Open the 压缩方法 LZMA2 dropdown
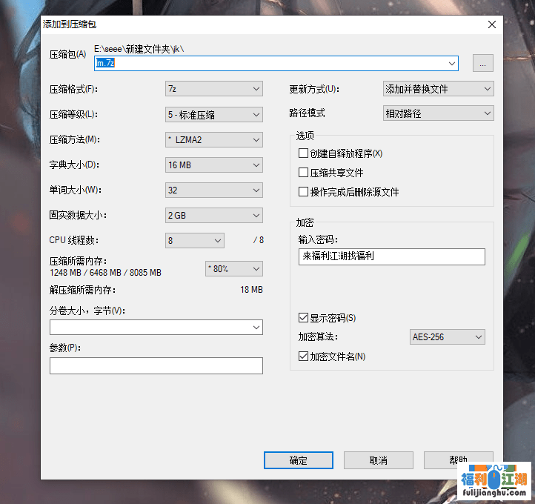535x504 pixels. (x=213, y=139)
